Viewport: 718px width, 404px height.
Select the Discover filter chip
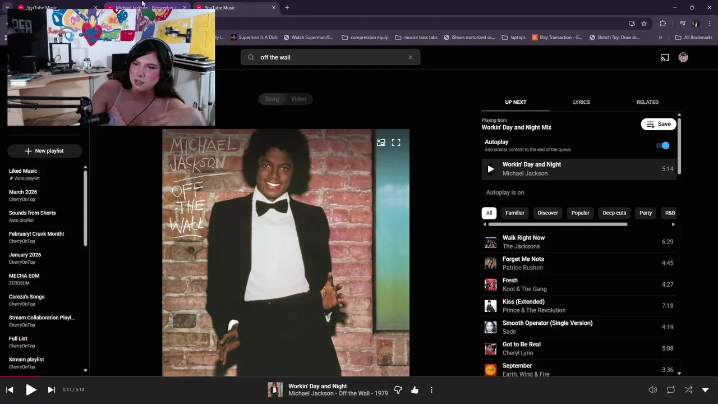pyautogui.click(x=547, y=213)
